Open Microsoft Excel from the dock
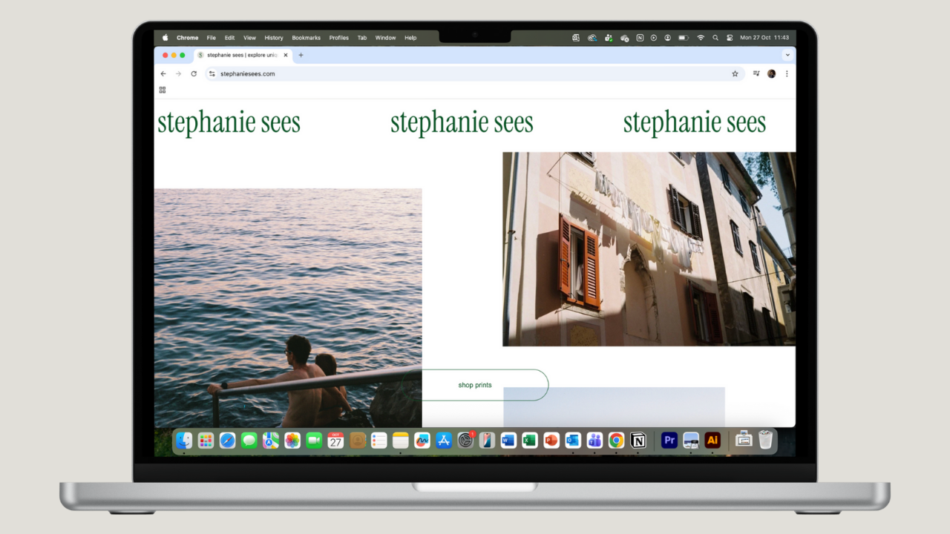 point(529,440)
